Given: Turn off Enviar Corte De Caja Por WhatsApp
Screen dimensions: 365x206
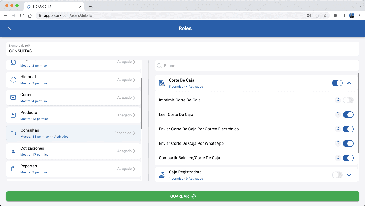Looking at the screenshot, I should 348,144.
